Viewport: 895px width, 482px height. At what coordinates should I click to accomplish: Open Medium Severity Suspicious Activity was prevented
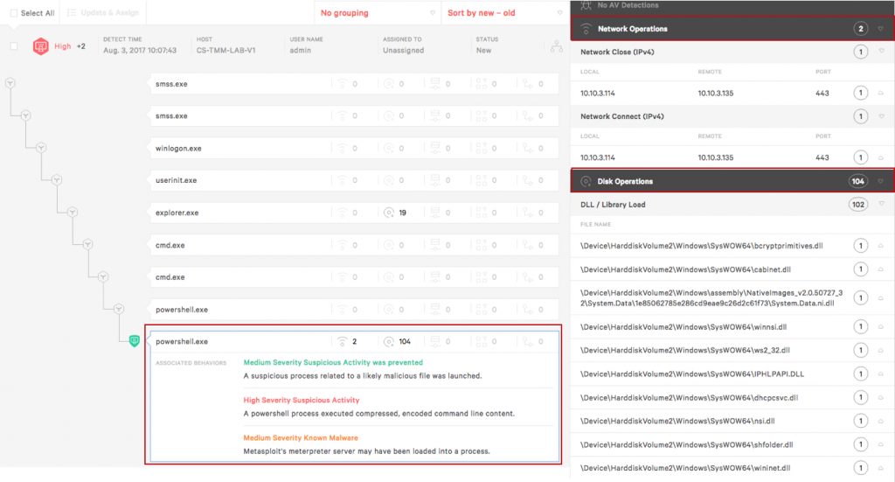tap(333, 363)
